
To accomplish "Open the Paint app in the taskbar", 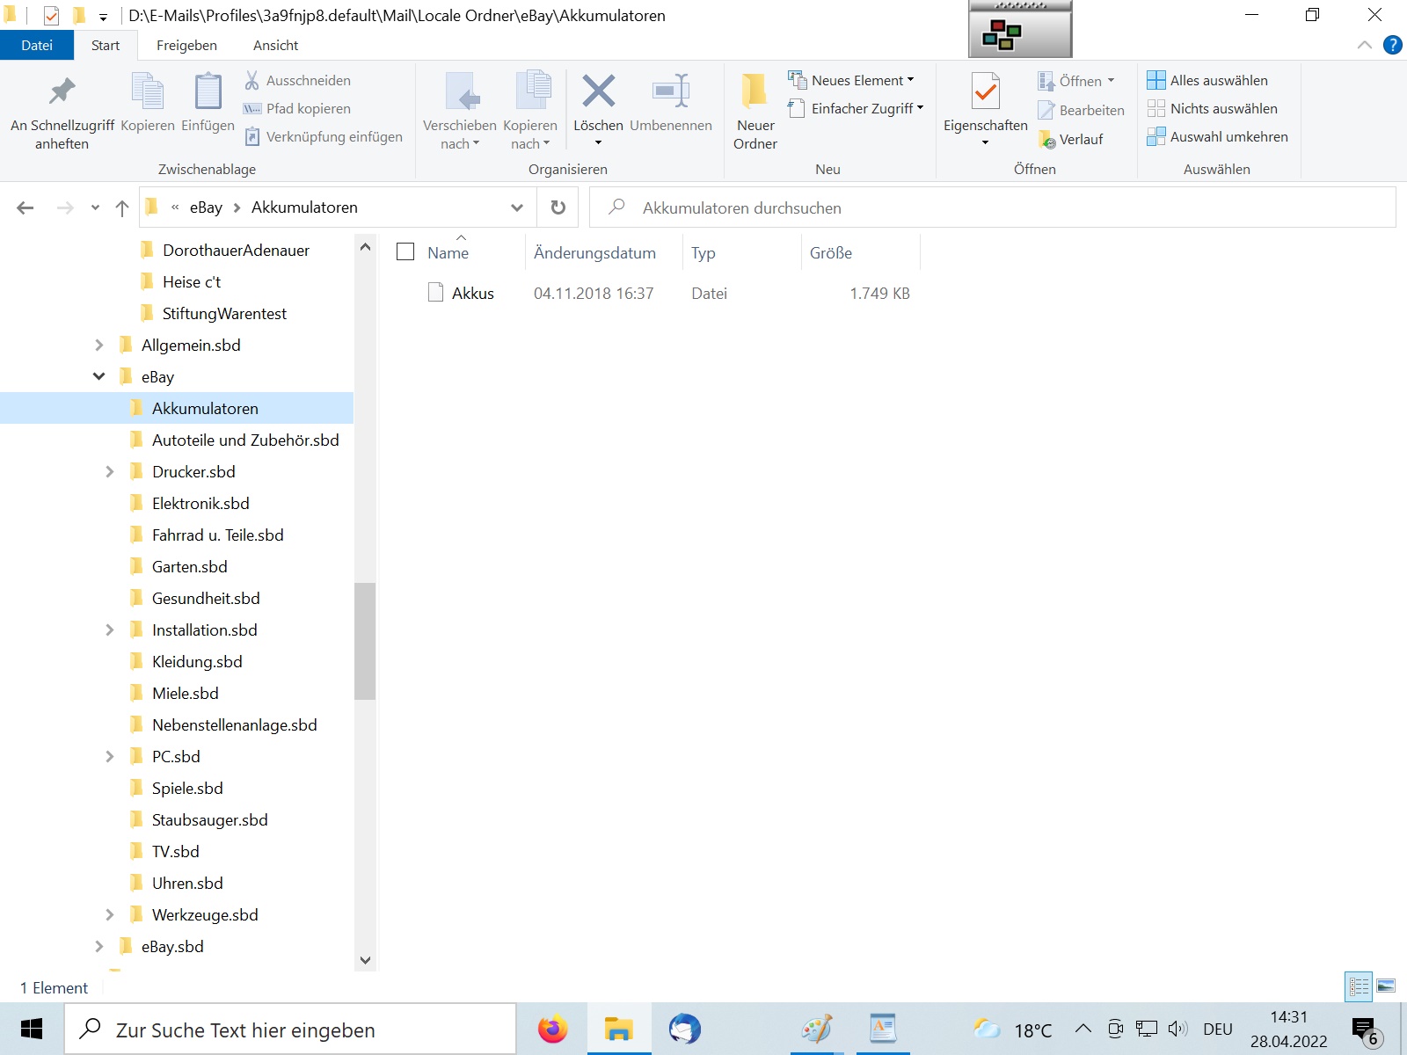I will coord(817,1029).
